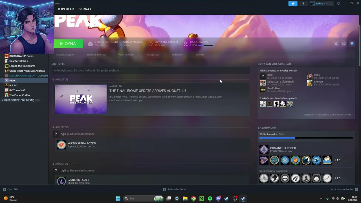Click the activity comment input field
The image size is (361, 203).
[151, 70]
